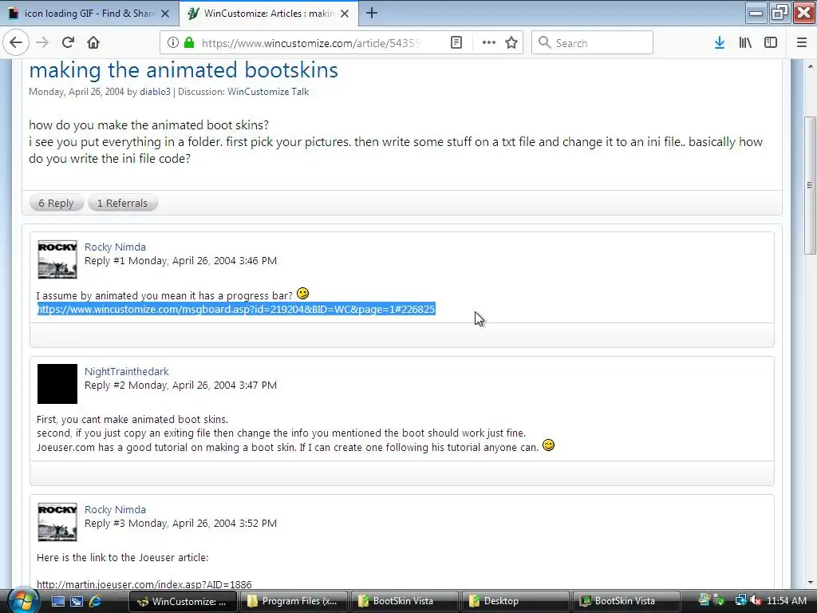Open Rocky Nimda profile in reply #1
This screenshot has height=613, width=817.
(x=115, y=247)
